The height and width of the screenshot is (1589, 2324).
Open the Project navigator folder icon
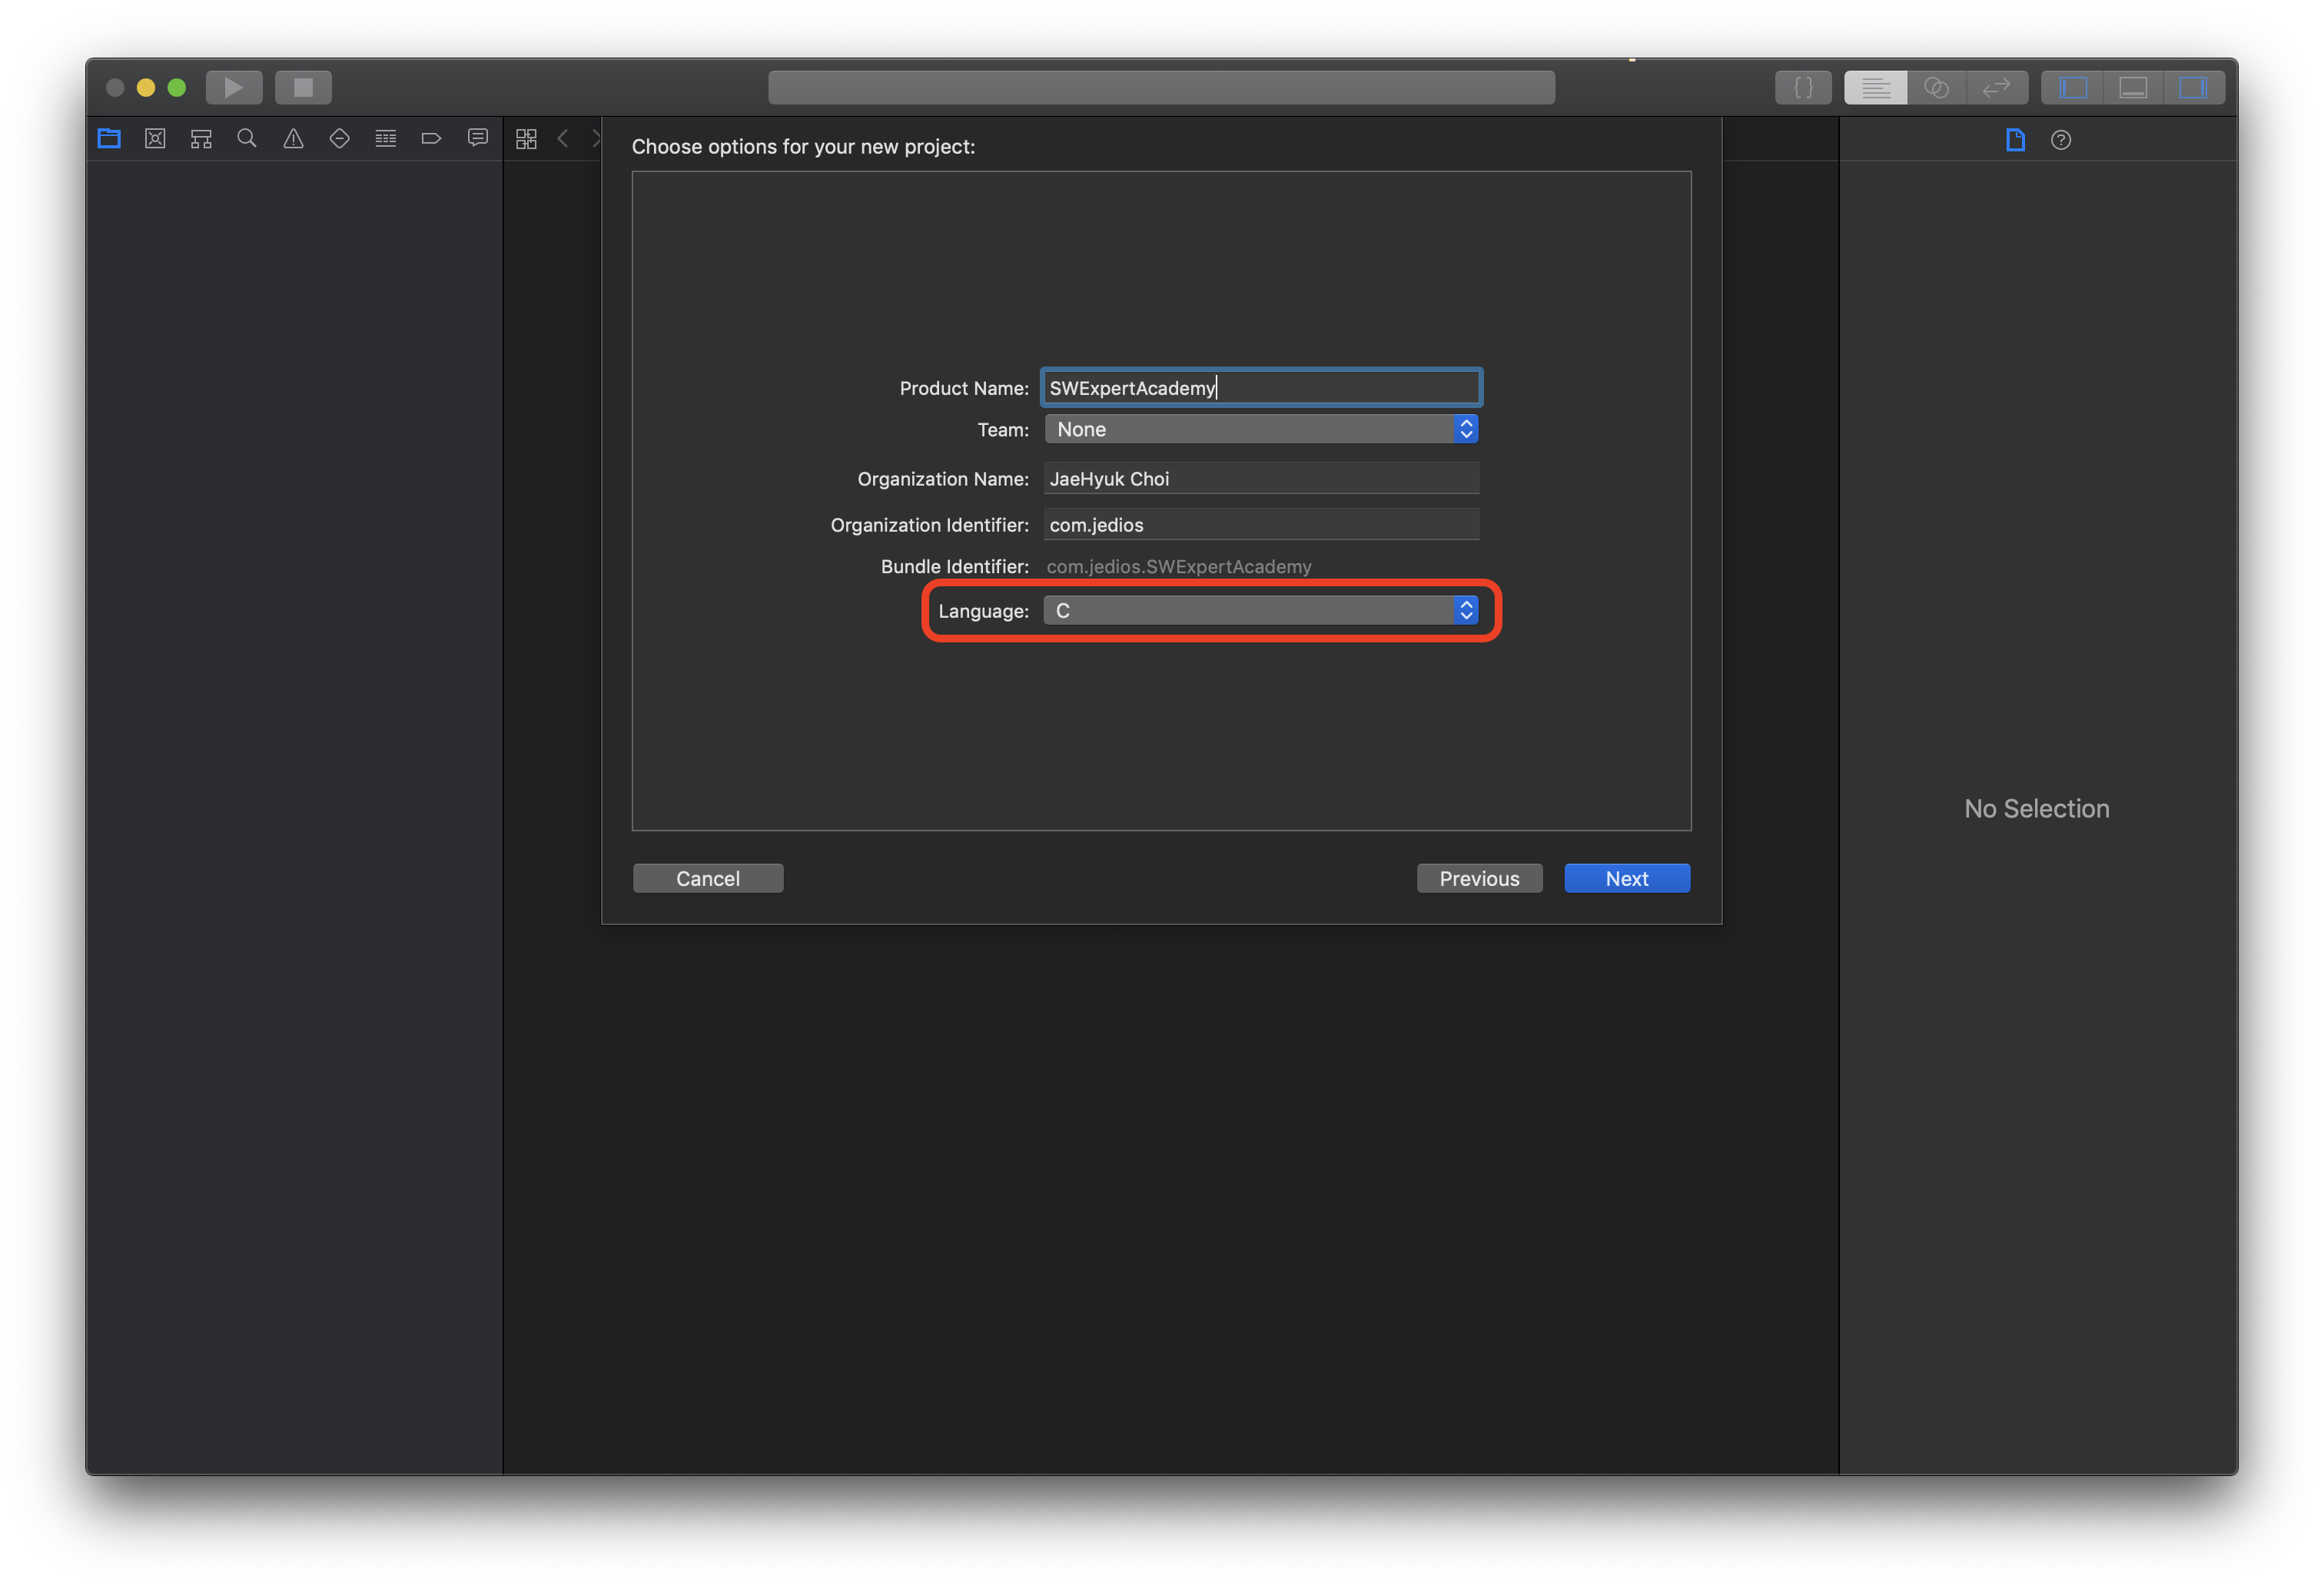pos(109,139)
